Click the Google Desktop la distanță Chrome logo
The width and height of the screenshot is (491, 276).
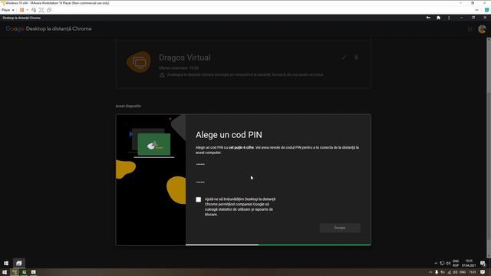click(x=49, y=29)
